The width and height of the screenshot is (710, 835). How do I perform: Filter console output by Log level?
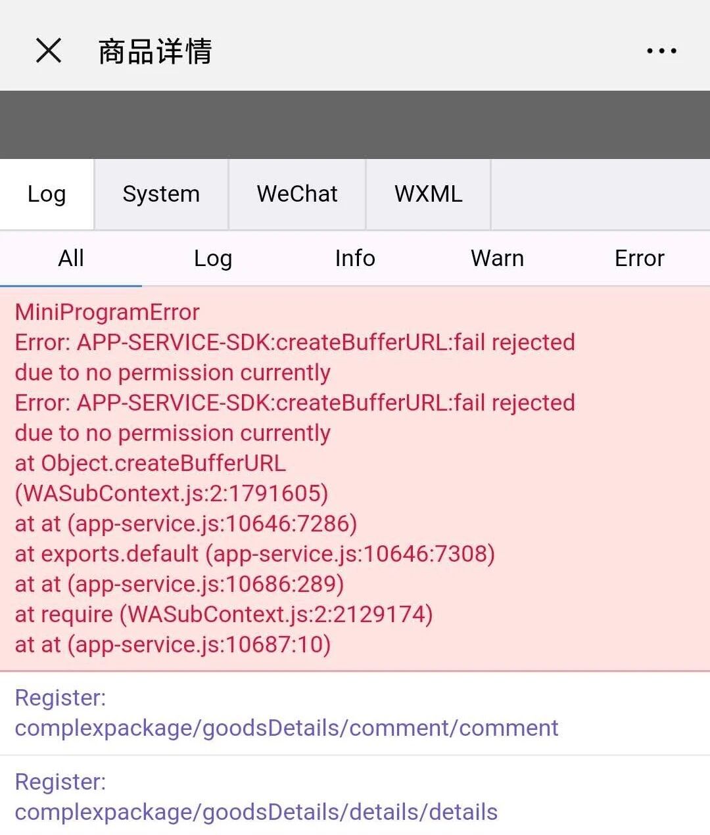click(213, 258)
